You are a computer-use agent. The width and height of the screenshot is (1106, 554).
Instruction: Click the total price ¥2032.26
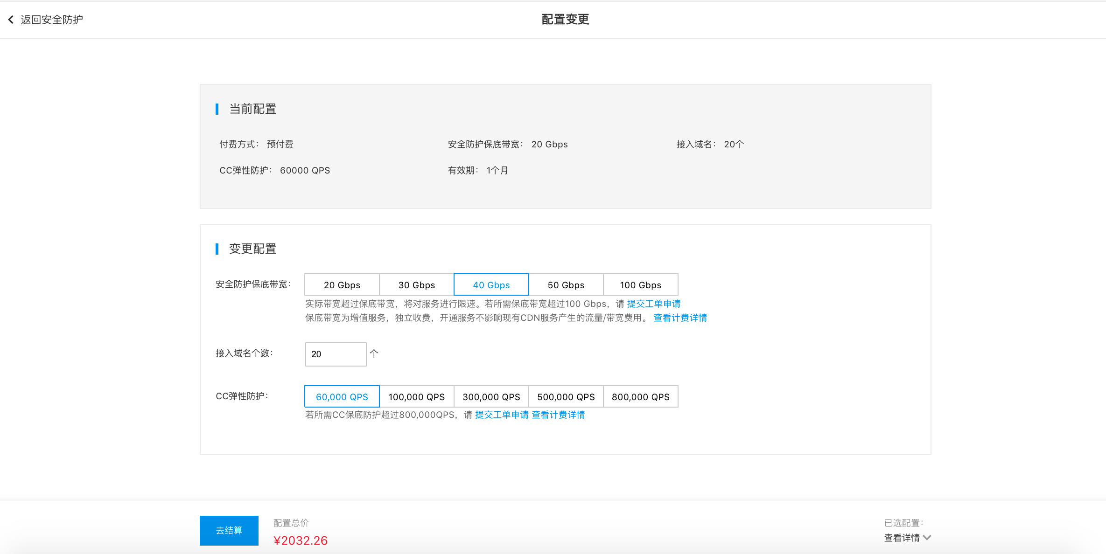301,540
